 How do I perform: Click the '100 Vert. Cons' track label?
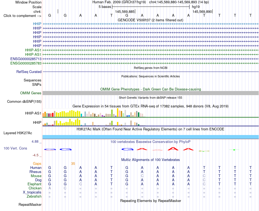pos(15,148)
